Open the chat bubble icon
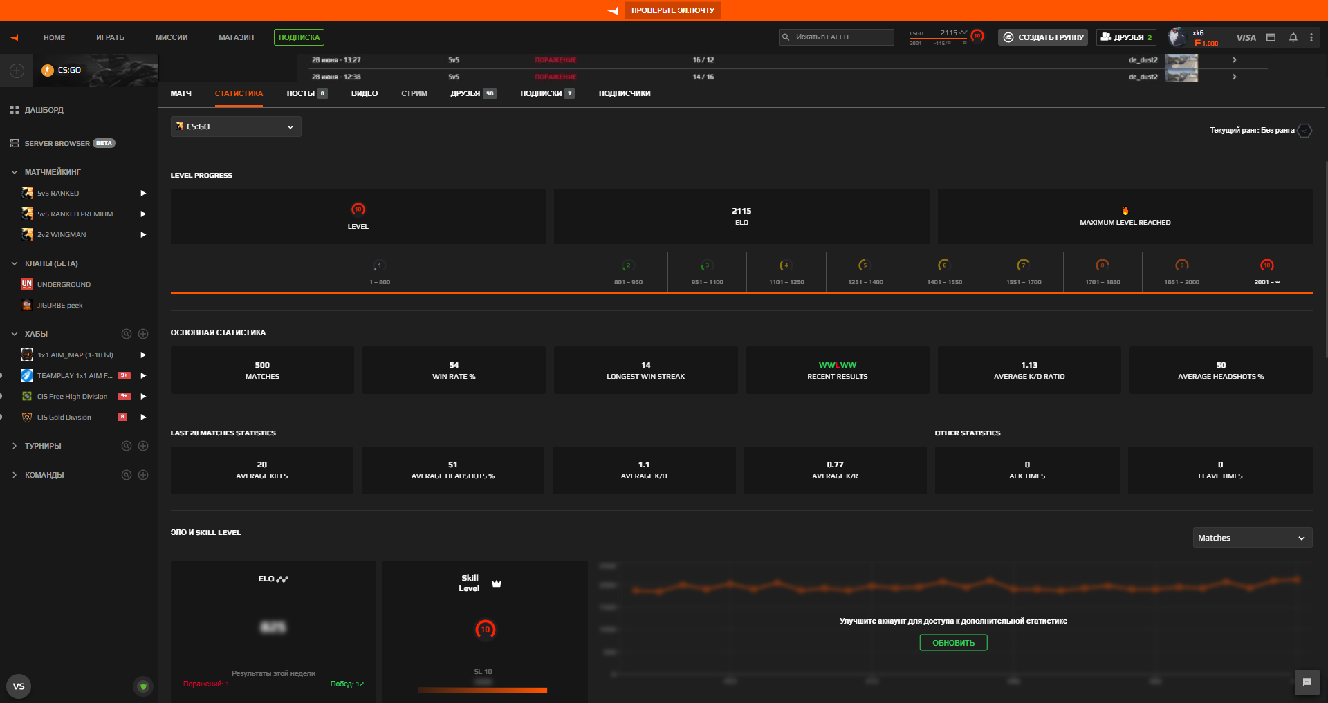Viewport: 1328px width, 703px height. coord(1307,682)
